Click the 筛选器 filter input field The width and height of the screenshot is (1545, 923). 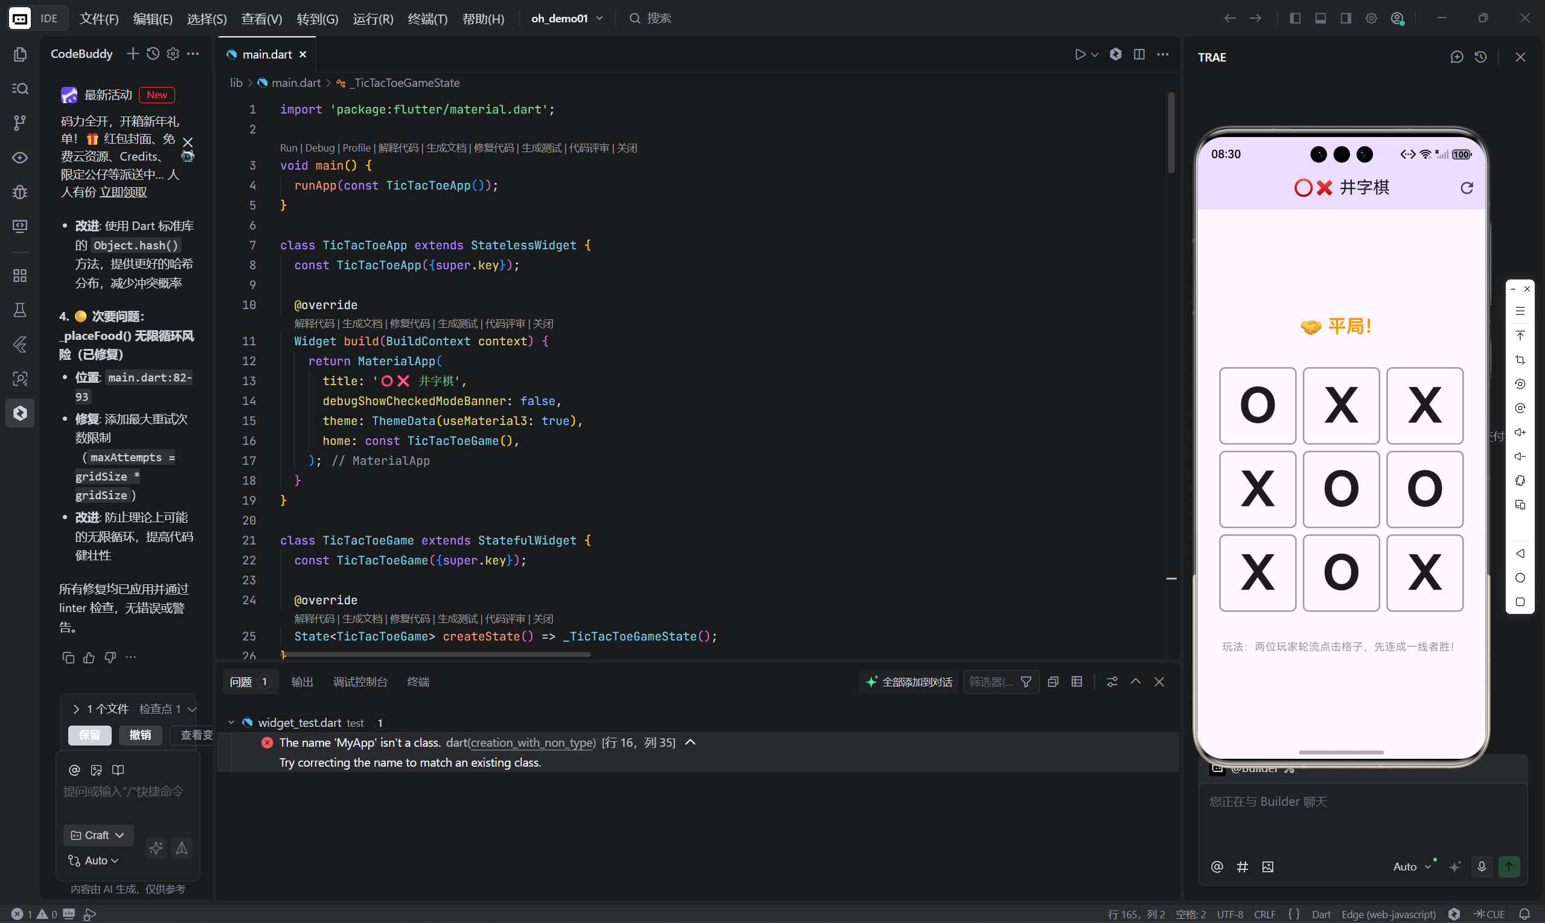pos(992,682)
